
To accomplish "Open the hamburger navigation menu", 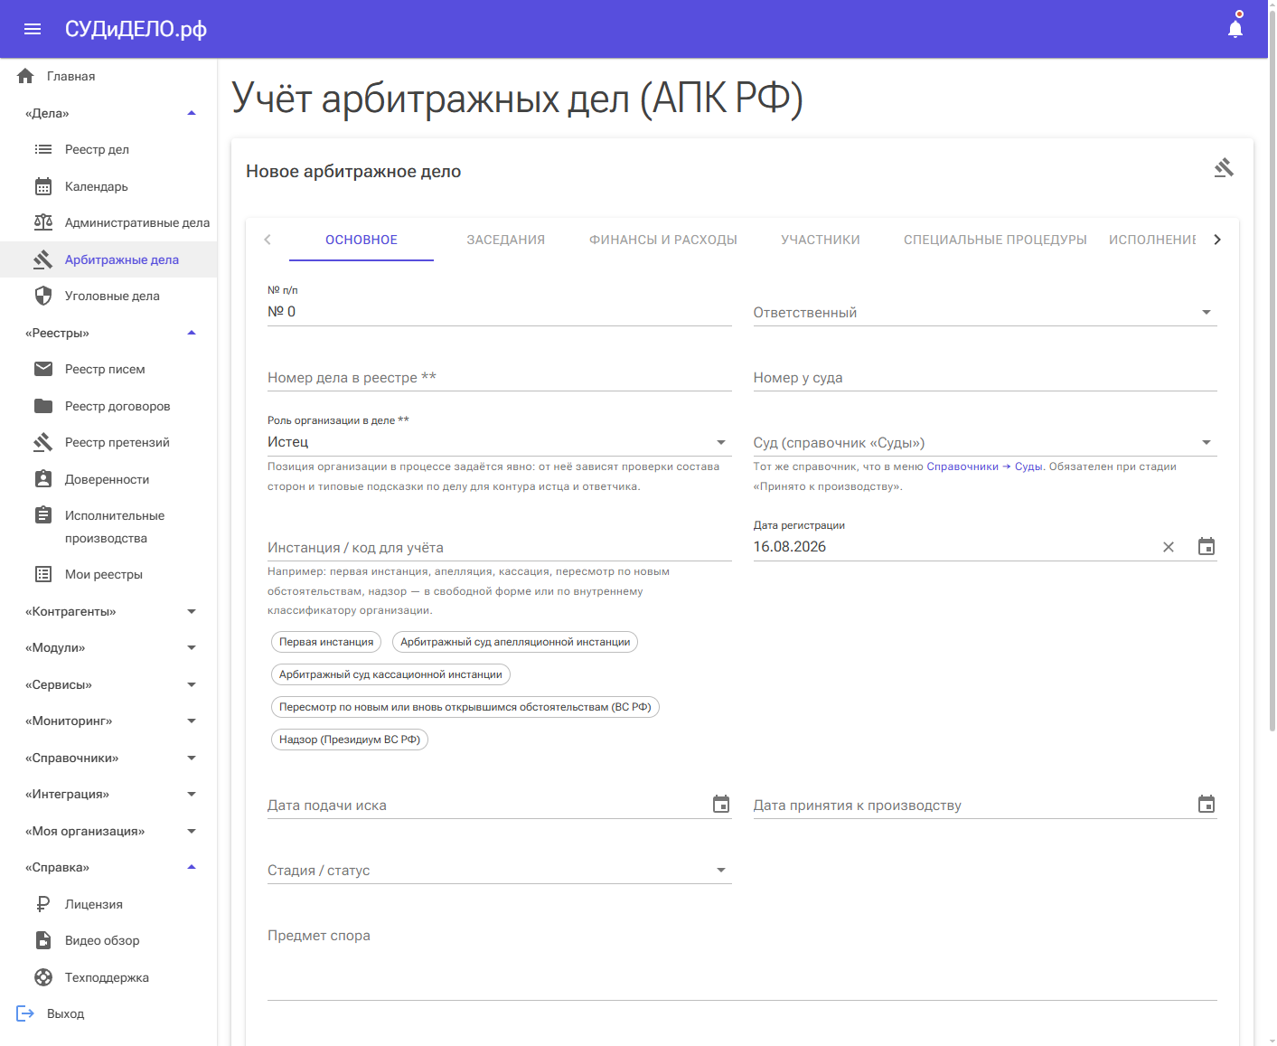I will pos(33,29).
